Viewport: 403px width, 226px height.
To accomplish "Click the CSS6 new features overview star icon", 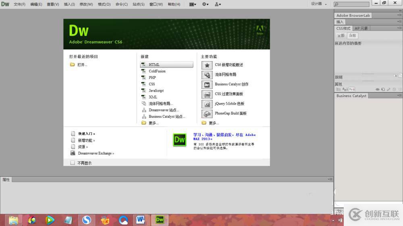I will [207, 65].
